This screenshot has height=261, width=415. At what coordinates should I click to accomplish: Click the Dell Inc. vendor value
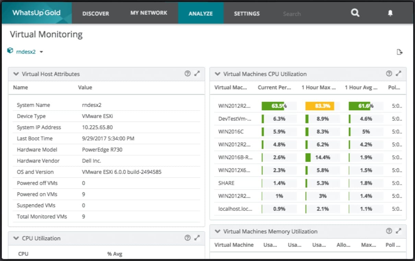(x=92, y=161)
